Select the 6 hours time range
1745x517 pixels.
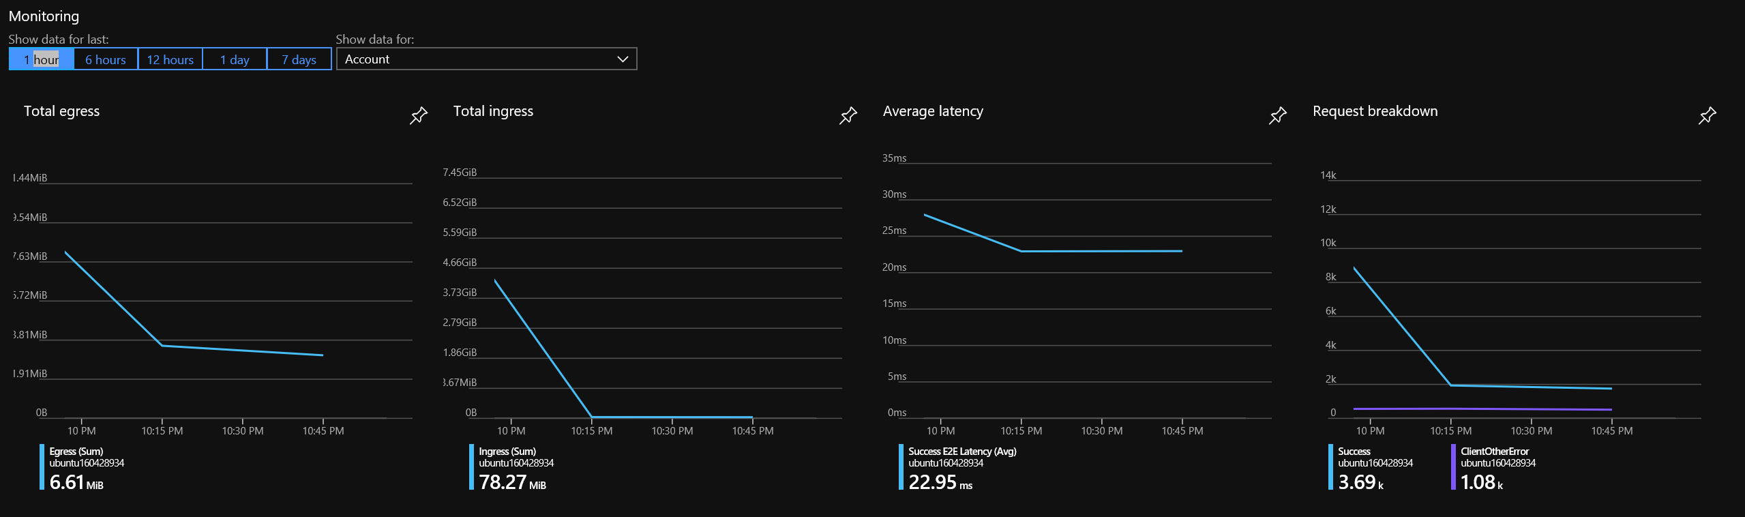tap(105, 59)
